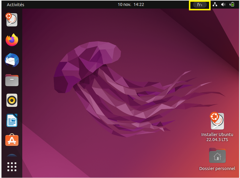Click the battery indicator icon
Screen dimensions: 240x178
232,5
